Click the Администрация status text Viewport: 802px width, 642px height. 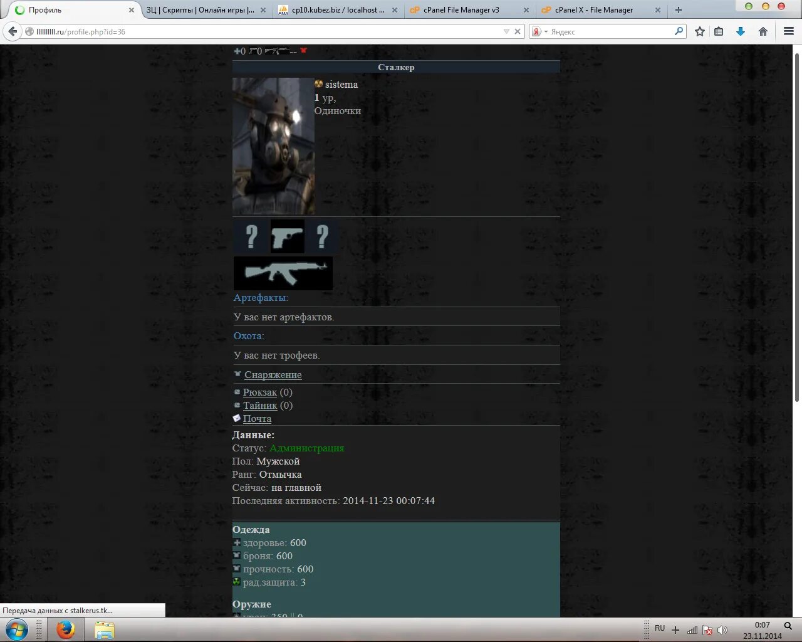[x=307, y=448]
